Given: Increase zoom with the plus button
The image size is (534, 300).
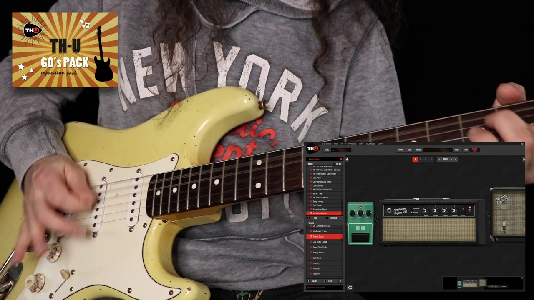Looking at the screenshot, I should point(456,159).
